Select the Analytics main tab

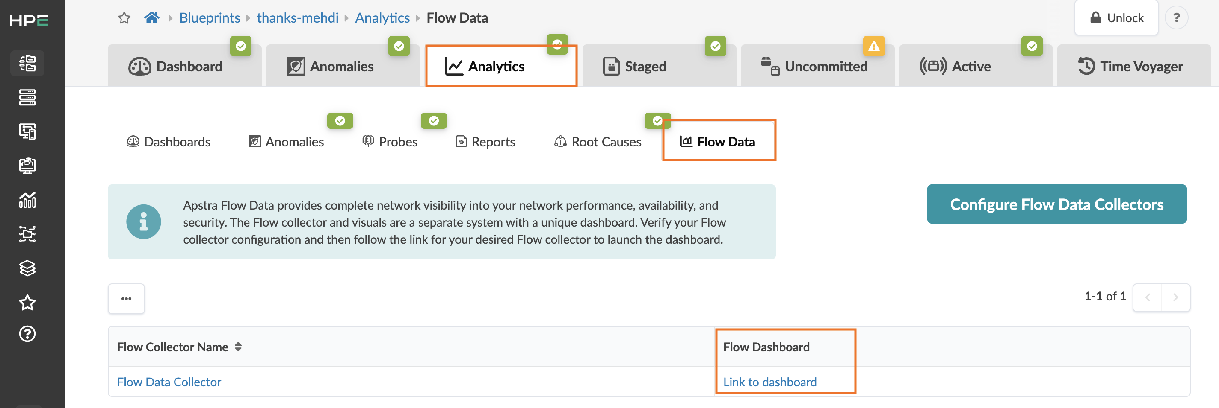click(x=501, y=66)
